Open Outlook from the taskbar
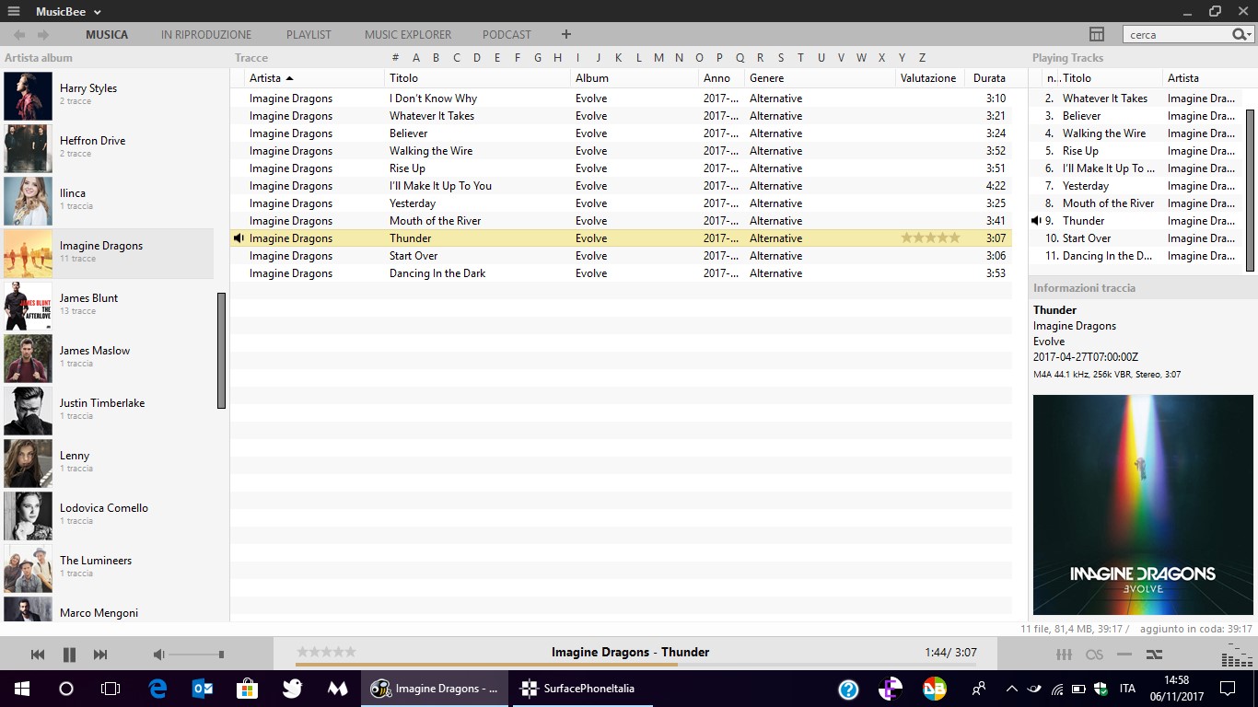The width and height of the screenshot is (1258, 707). pyautogui.click(x=203, y=688)
